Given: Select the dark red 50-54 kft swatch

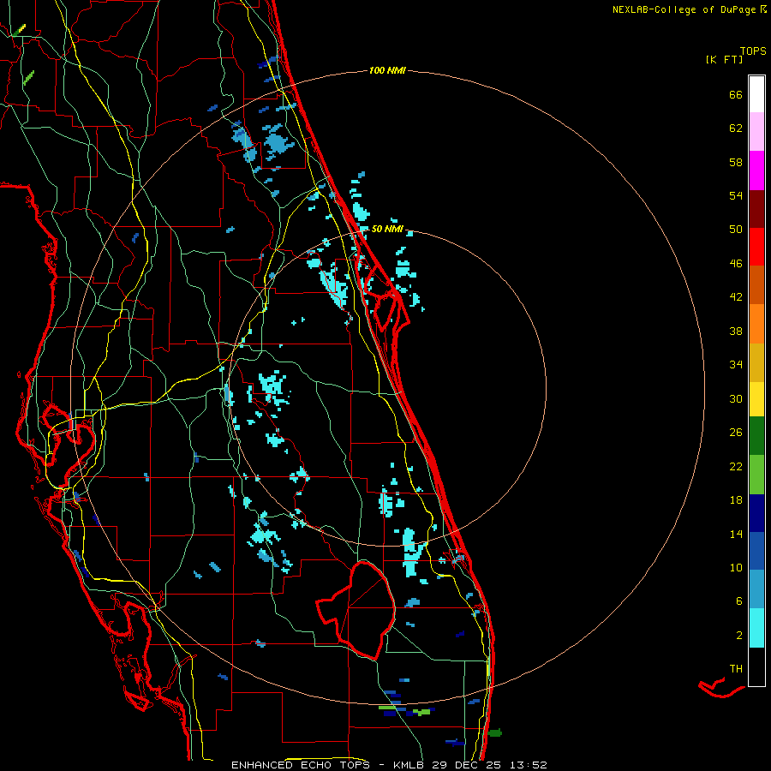Looking at the screenshot, I should click(756, 209).
